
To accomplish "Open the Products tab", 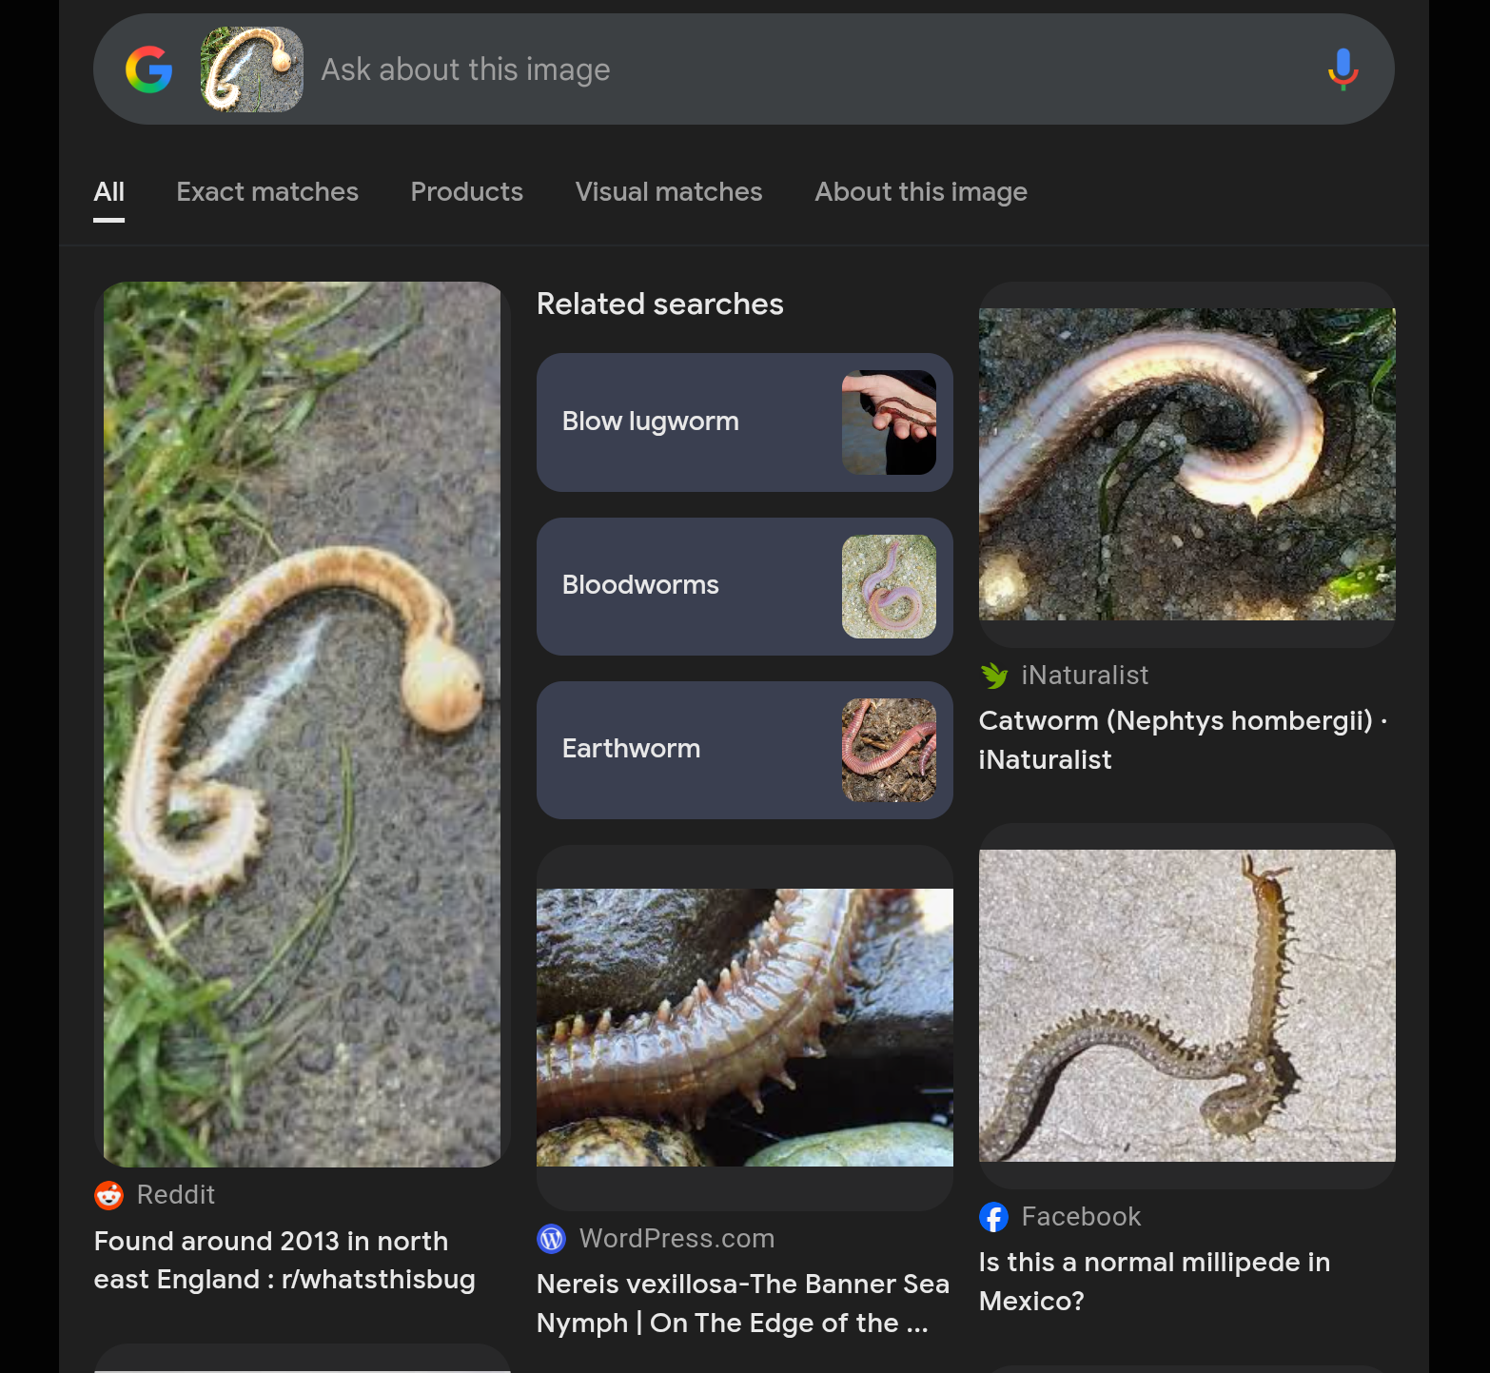I will point(467,192).
